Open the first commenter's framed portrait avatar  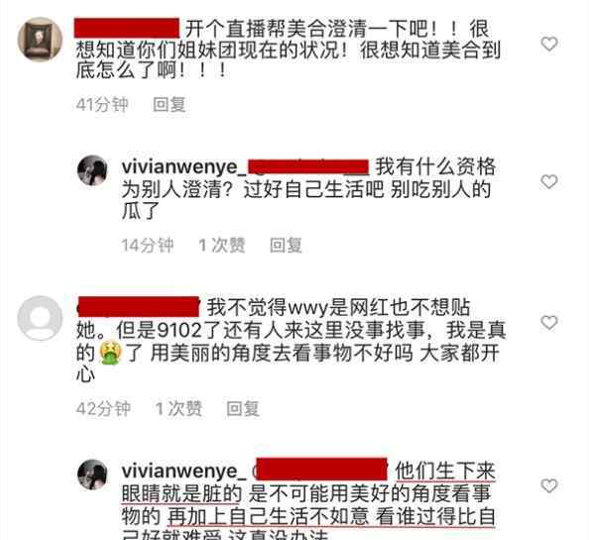tap(40, 40)
